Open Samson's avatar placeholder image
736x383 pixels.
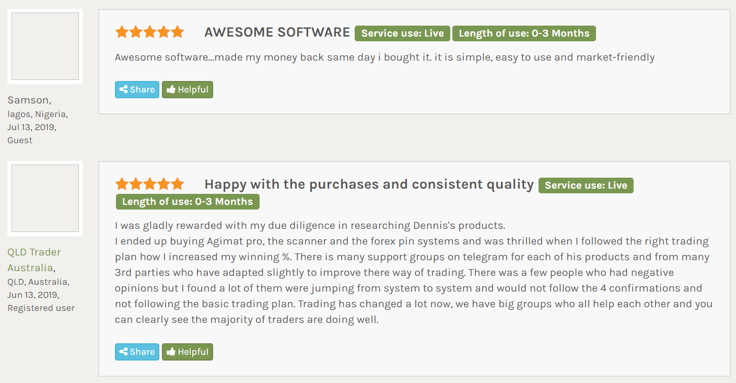pyautogui.click(x=45, y=47)
